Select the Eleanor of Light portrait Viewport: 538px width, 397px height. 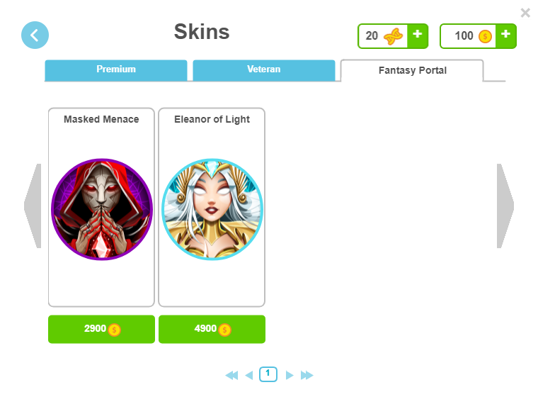[x=212, y=209]
